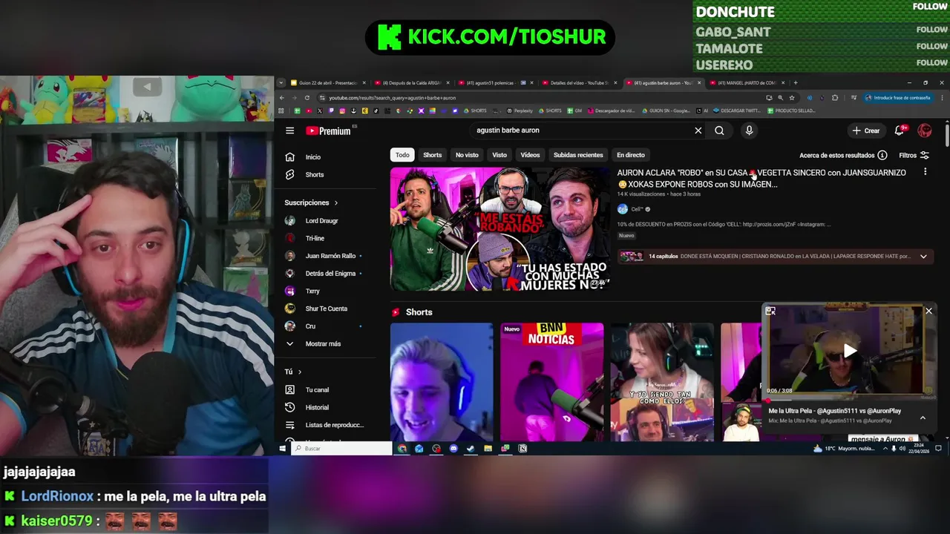The height and width of the screenshot is (534, 950).
Task: Switch to the MANGEL HARTO tab
Action: (746, 83)
